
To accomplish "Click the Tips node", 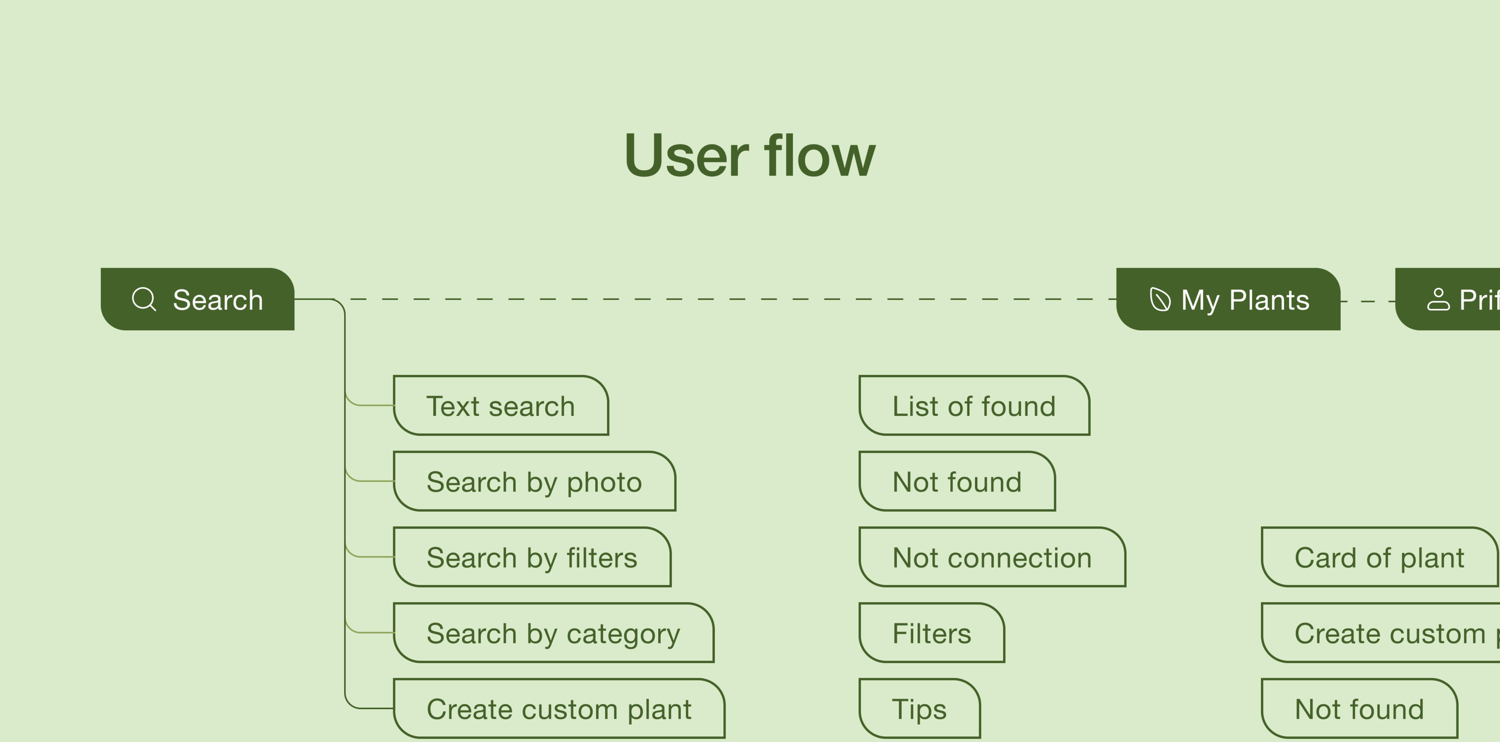I will click(x=919, y=709).
